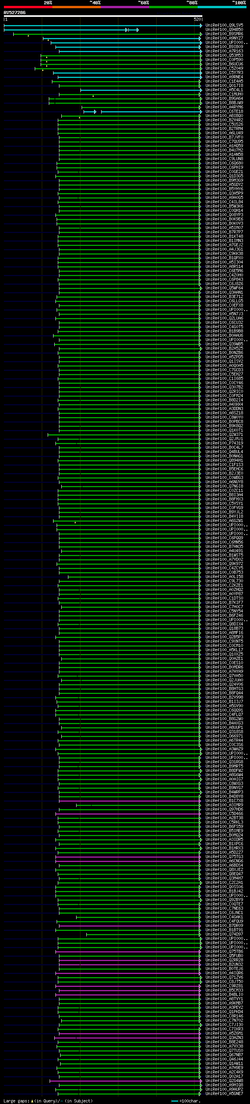250x1104 pixels.
Task: Open hit UniRef100_A5C4L1
Action: pyautogui.click(x=224, y=90)
